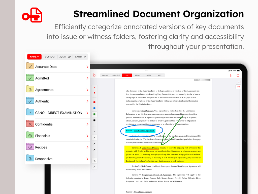258x194 pixels.
Task: Open the share export icon
Action: (238, 75)
